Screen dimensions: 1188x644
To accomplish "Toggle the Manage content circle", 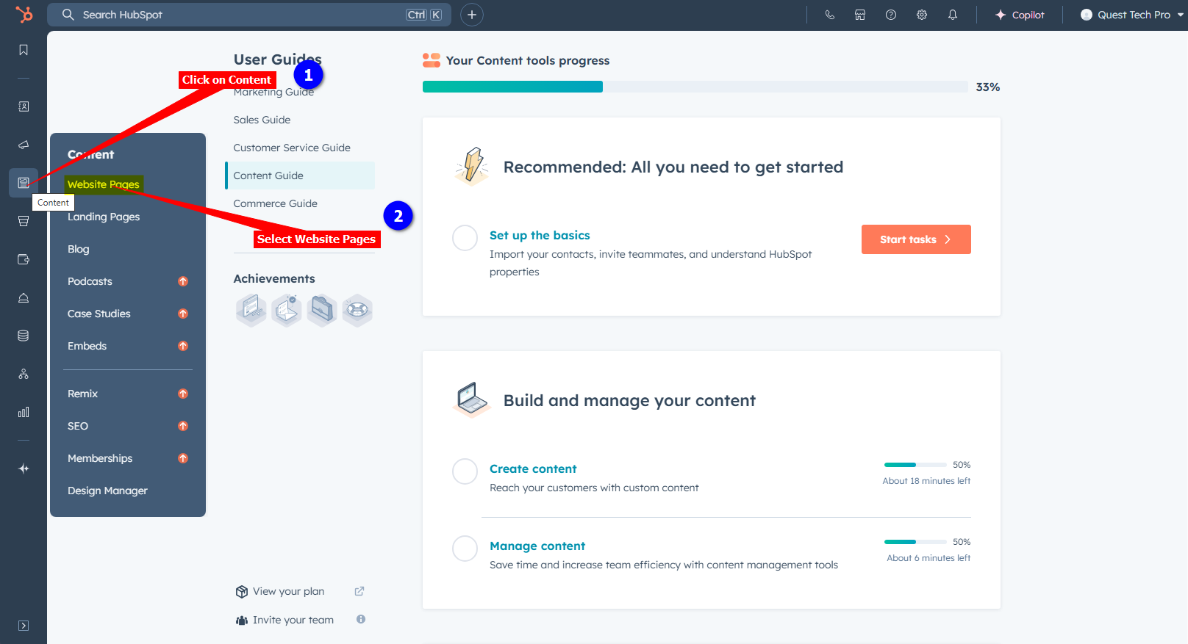I will 465,549.
